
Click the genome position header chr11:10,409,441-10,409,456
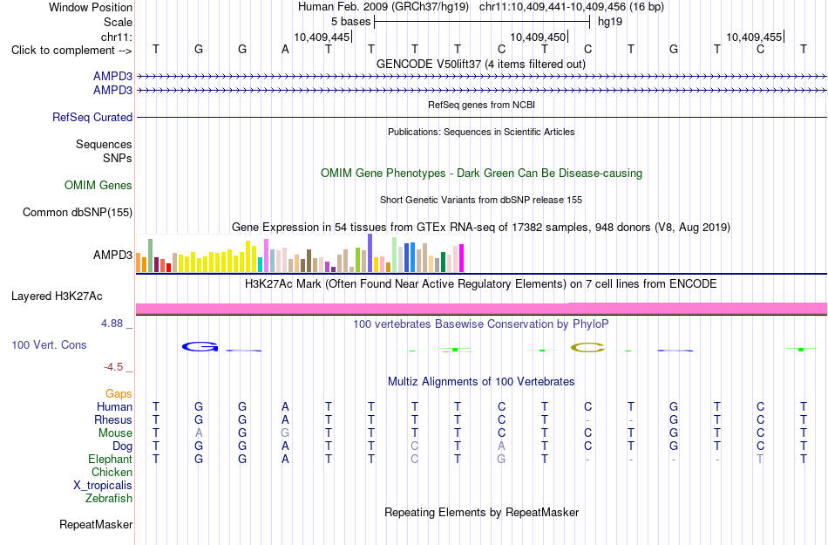coord(553,7)
